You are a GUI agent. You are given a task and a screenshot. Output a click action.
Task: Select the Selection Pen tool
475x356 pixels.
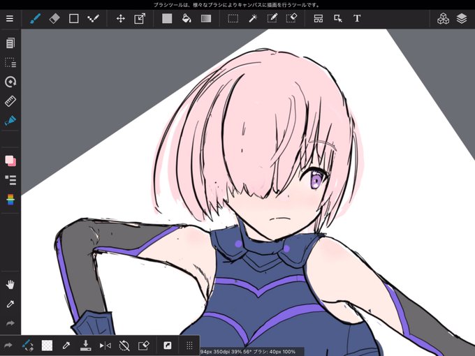tap(272, 18)
